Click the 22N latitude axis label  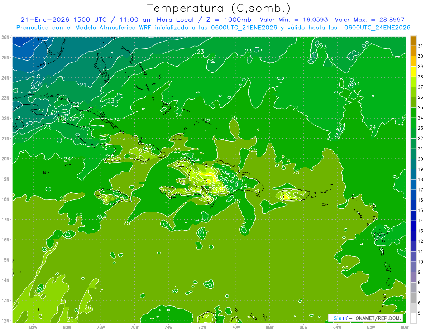click(x=5, y=118)
